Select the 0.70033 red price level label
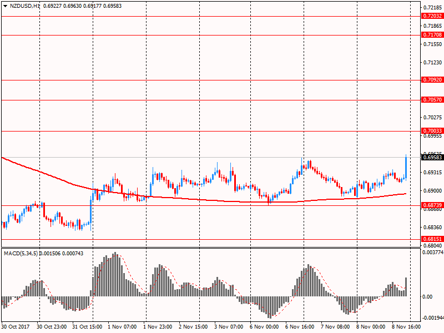This screenshot has width=444, height=333. (x=432, y=131)
